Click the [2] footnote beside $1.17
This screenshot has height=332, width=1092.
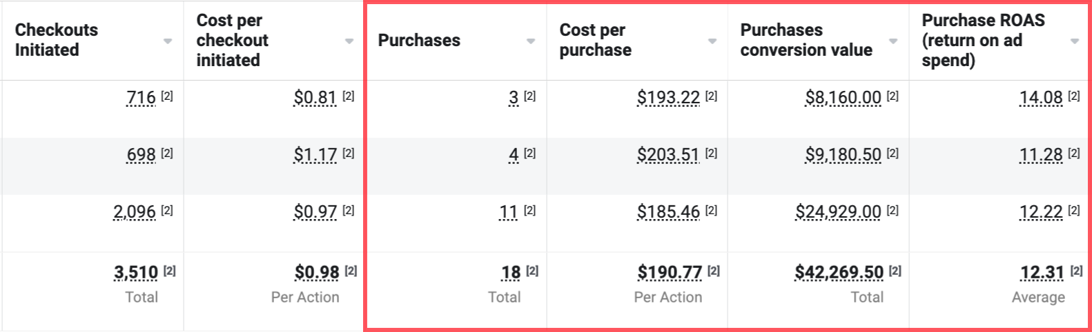pyautogui.click(x=349, y=154)
